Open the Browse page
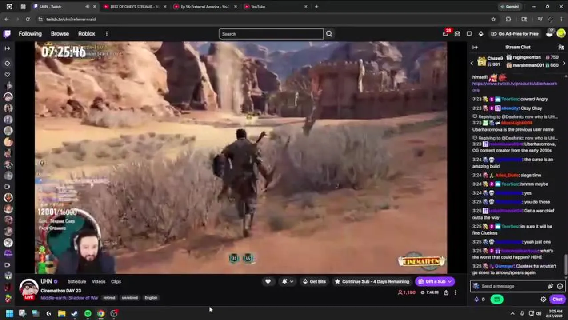Image resolution: width=568 pixels, height=320 pixels. [60, 34]
